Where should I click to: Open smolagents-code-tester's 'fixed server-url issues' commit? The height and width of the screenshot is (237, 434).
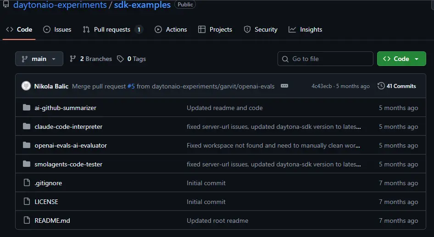tap(274, 164)
